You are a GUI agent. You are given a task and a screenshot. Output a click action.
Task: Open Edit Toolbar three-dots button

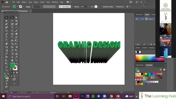click(x=14, y=84)
